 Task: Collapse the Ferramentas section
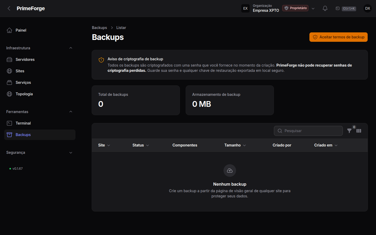[71, 112]
